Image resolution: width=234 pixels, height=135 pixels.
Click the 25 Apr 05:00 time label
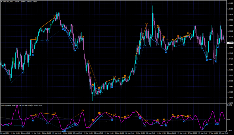pos(68,133)
